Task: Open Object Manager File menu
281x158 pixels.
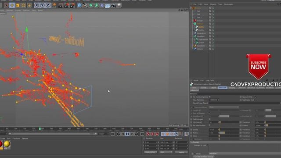Action: point(195,4)
